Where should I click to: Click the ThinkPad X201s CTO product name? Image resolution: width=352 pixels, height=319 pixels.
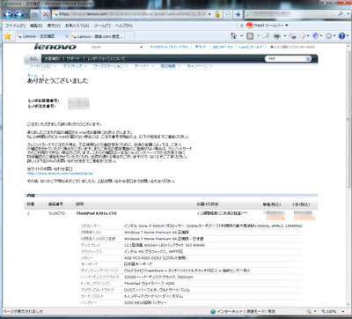tap(97, 213)
